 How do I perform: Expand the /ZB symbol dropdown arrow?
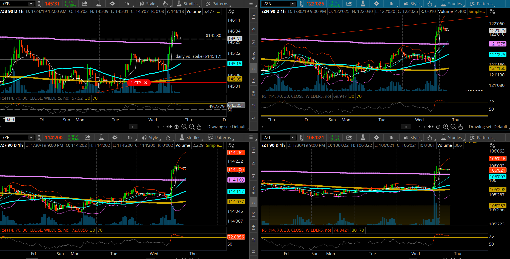pyautogui.click(x=31, y=4)
